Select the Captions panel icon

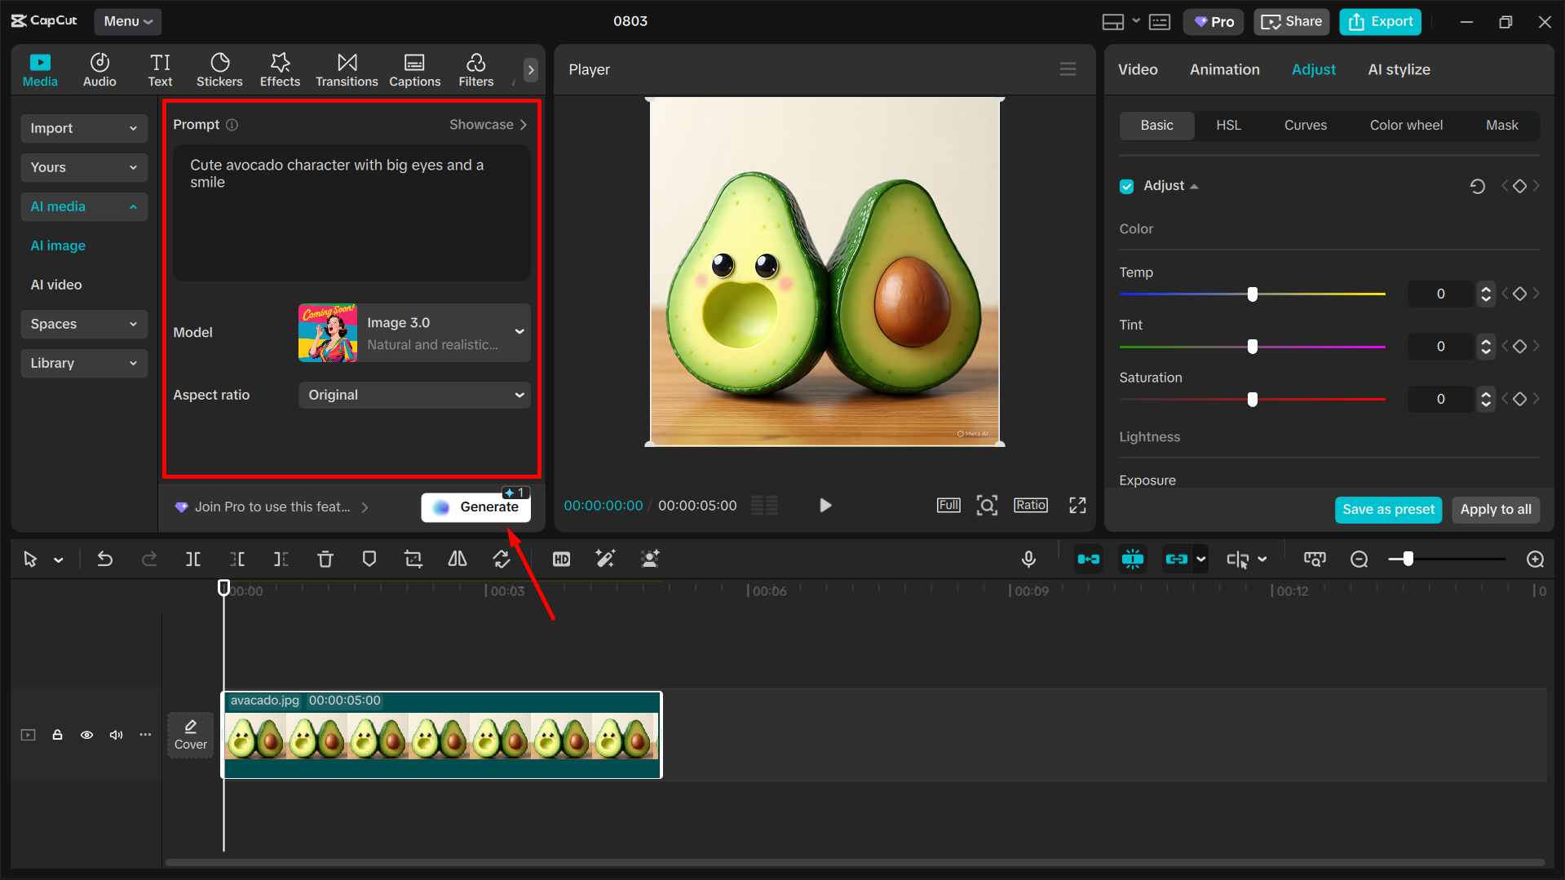(414, 69)
